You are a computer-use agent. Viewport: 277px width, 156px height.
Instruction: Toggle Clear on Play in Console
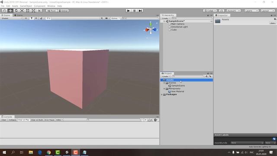pyautogui.click(x=23, y=120)
